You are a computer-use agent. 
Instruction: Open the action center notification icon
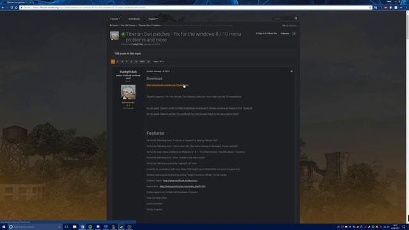pyautogui.click(x=403, y=227)
